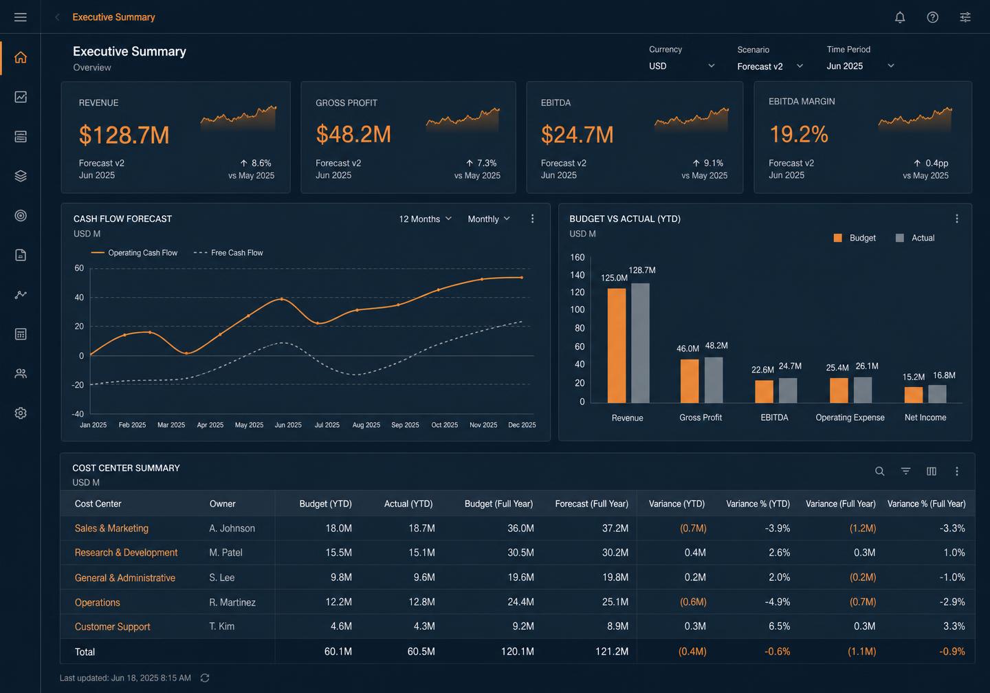Open the Scenario Forecast v2 dropdown
This screenshot has width=990, height=693.
(770, 67)
